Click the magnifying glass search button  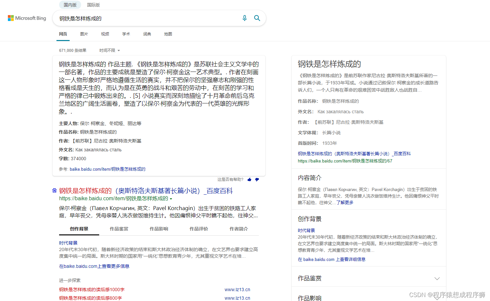click(x=257, y=18)
